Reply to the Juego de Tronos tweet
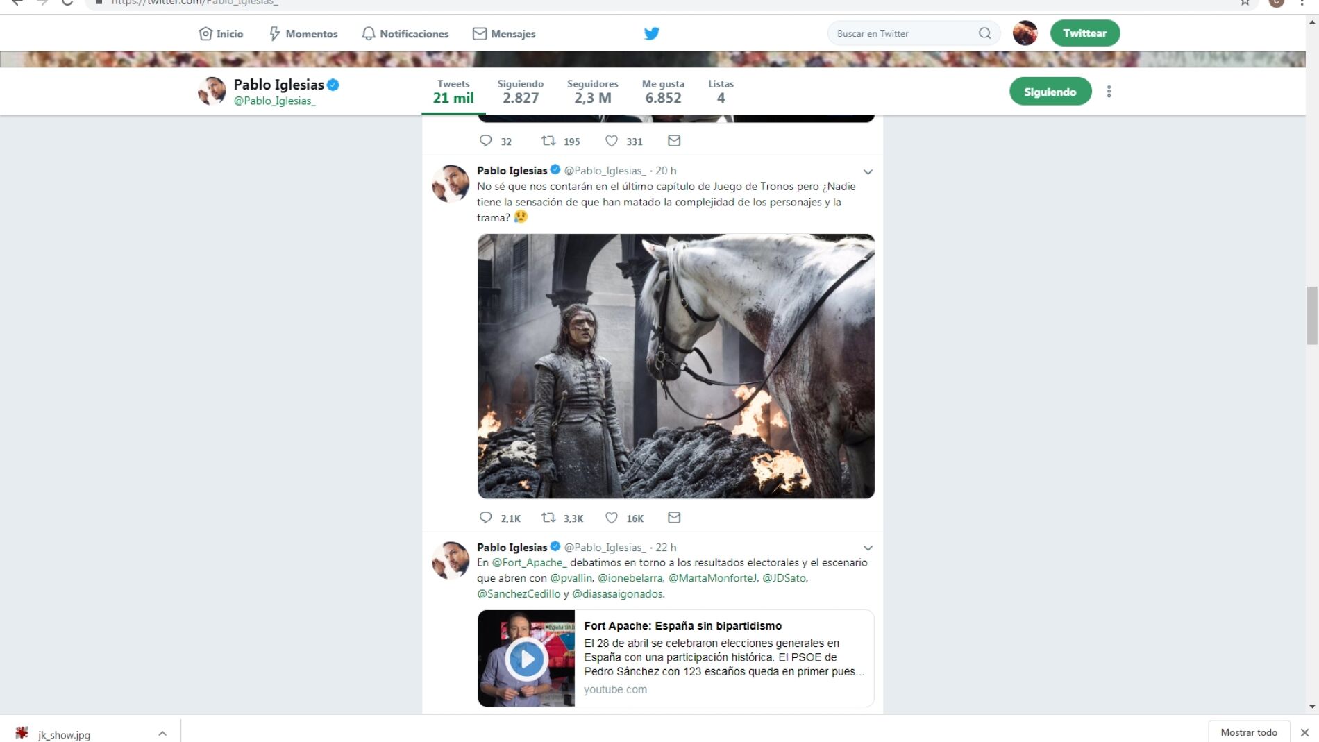1319x742 pixels. click(x=485, y=518)
